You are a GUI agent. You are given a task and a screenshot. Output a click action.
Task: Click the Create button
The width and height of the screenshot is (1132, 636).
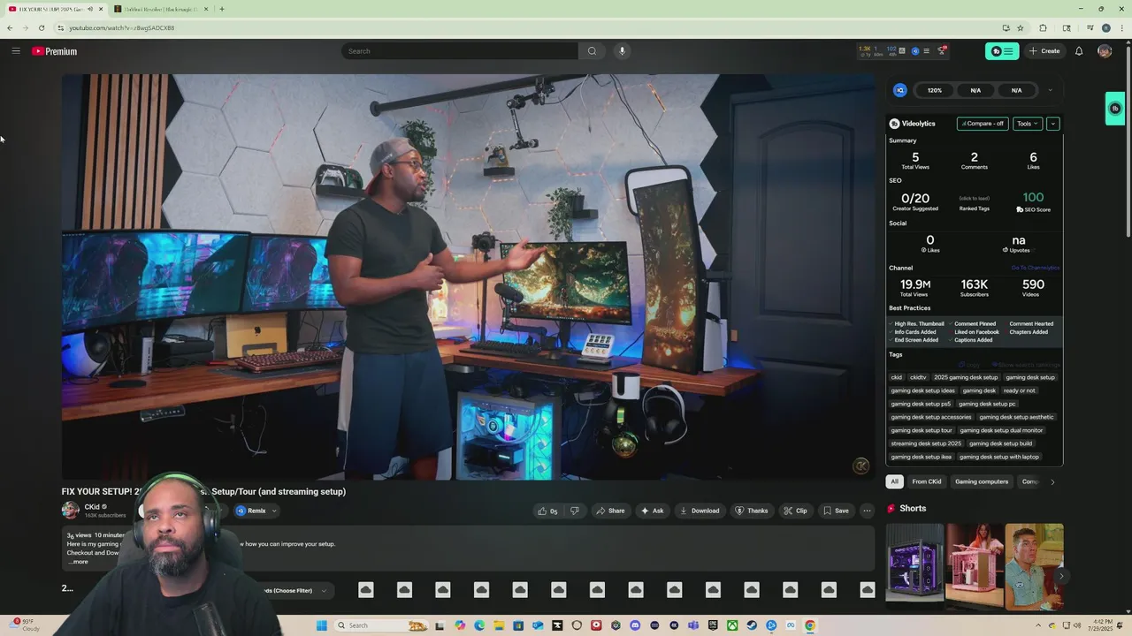pyautogui.click(x=1044, y=51)
